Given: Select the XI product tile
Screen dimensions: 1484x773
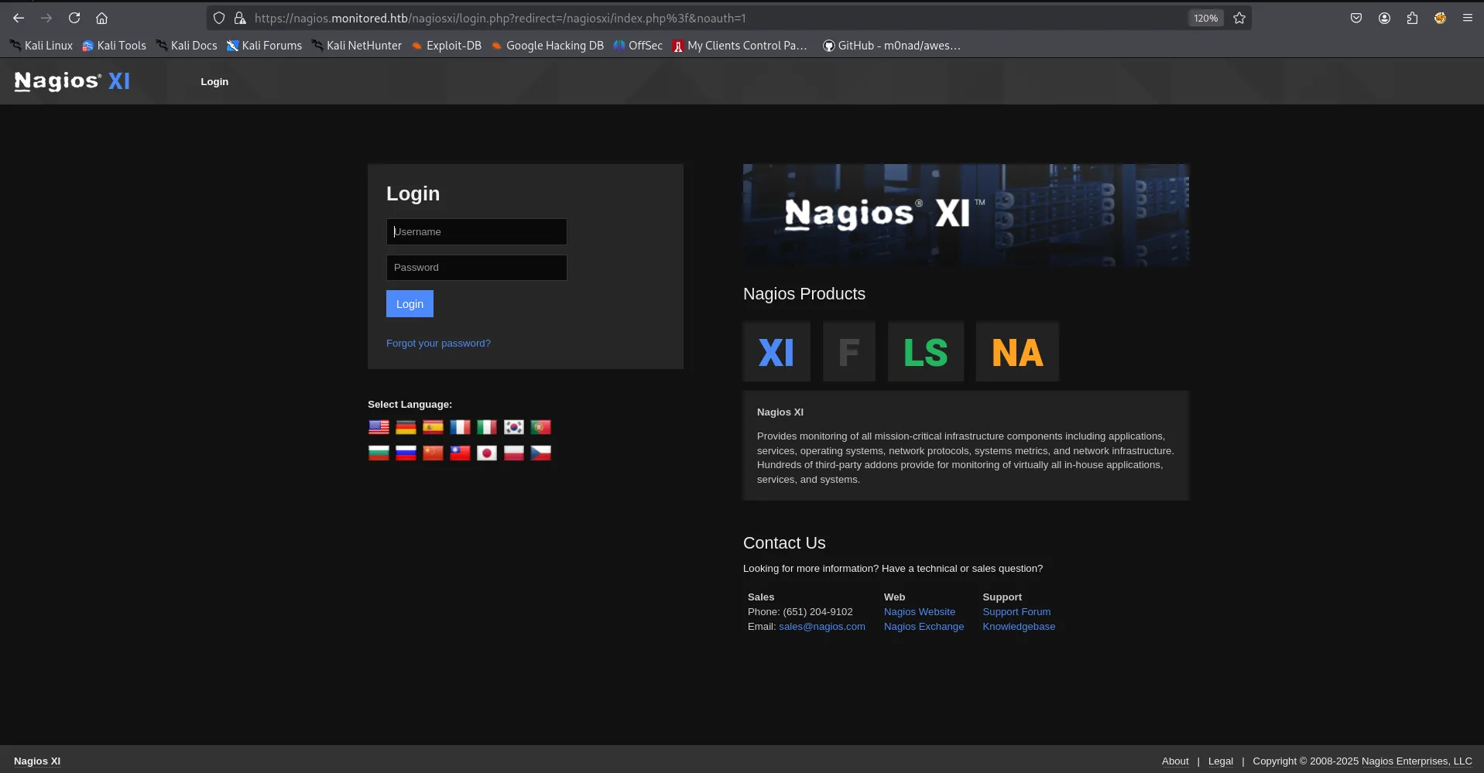Looking at the screenshot, I should pos(776,352).
